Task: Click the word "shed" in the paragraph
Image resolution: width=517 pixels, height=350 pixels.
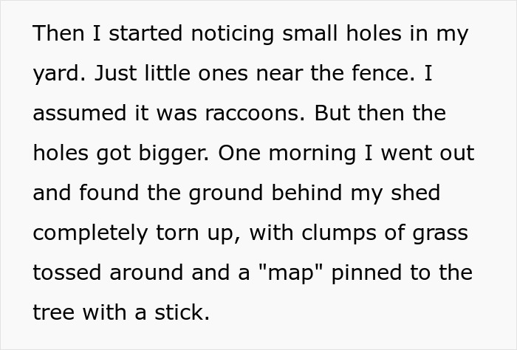Action: 415,193
